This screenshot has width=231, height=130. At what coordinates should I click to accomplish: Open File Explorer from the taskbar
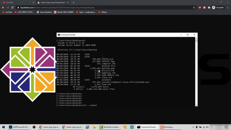coord(95,127)
